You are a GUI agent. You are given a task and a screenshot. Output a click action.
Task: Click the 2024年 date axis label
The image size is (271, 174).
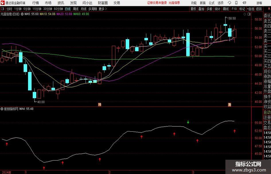point(7,172)
